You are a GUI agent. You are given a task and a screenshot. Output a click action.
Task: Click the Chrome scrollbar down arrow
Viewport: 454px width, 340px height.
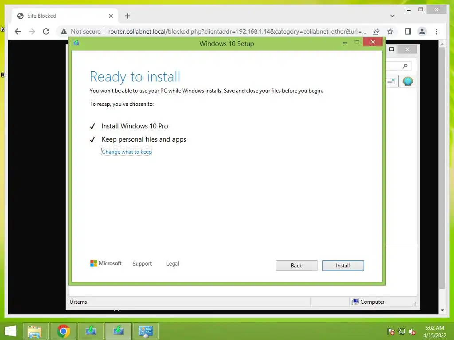point(442,310)
